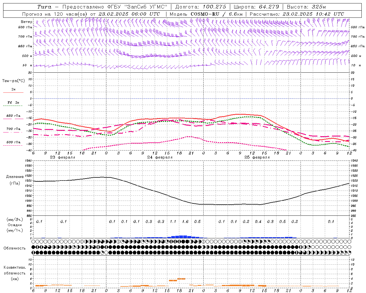Click the "(км)" convective cloud unit label
The width and height of the screenshot is (366, 293).
point(15,279)
